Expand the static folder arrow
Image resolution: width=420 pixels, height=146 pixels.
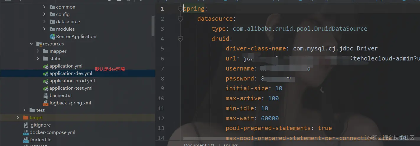[38, 58]
